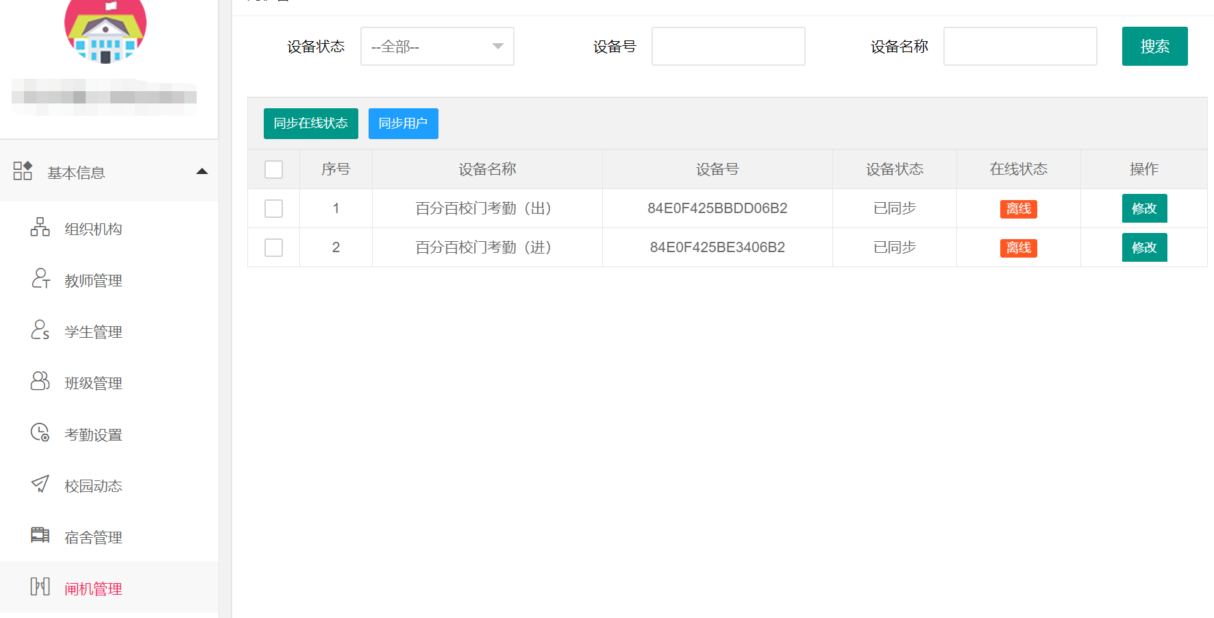The width and height of the screenshot is (1214, 618).
Task: Click the attendance settings clock icon
Action: pyautogui.click(x=40, y=433)
